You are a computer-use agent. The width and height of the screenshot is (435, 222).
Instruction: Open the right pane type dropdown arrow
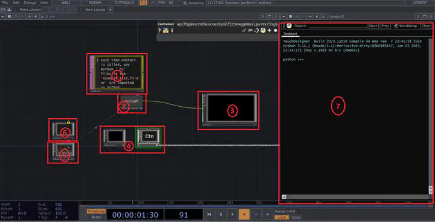[x=283, y=17]
